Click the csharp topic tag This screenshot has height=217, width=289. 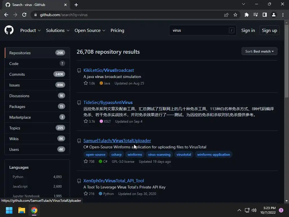point(116,155)
